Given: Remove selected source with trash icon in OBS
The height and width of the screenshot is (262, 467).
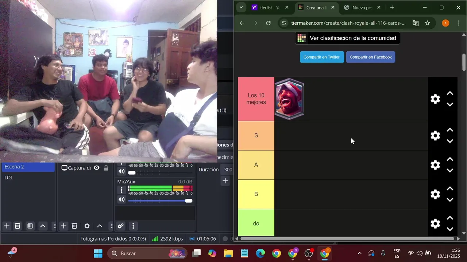Looking at the screenshot, I should [x=74, y=226].
